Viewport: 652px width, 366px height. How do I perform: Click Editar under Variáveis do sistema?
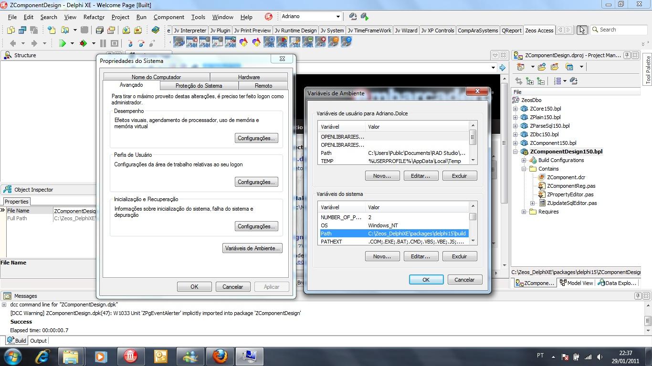click(x=421, y=256)
